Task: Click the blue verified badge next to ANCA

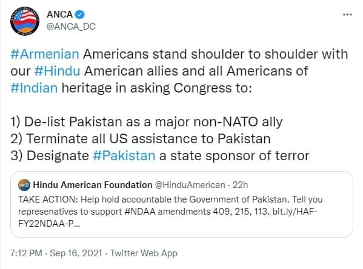Action: (80, 15)
